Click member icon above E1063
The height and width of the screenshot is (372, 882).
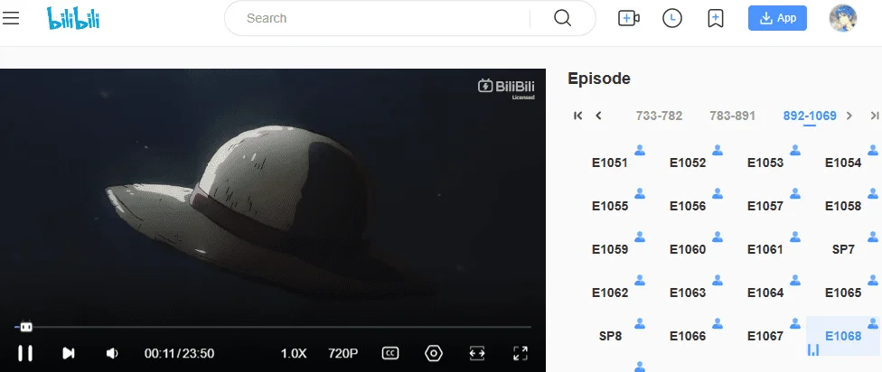[718, 280]
